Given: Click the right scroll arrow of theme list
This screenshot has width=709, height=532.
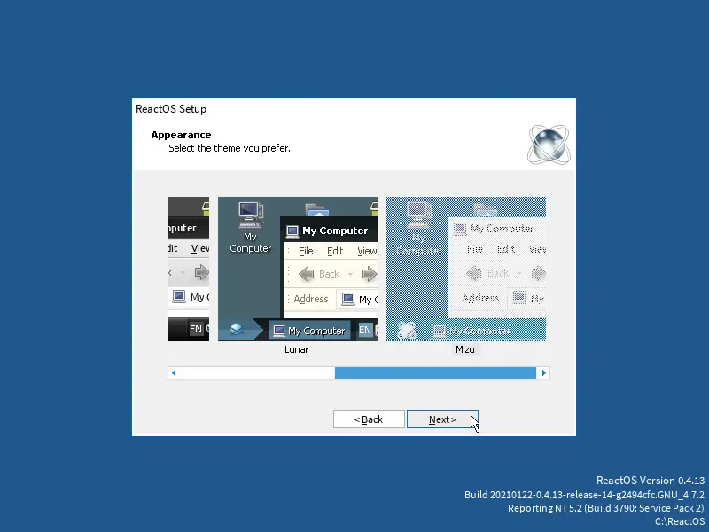Looking at the screenshot, I should click(543, 372).
